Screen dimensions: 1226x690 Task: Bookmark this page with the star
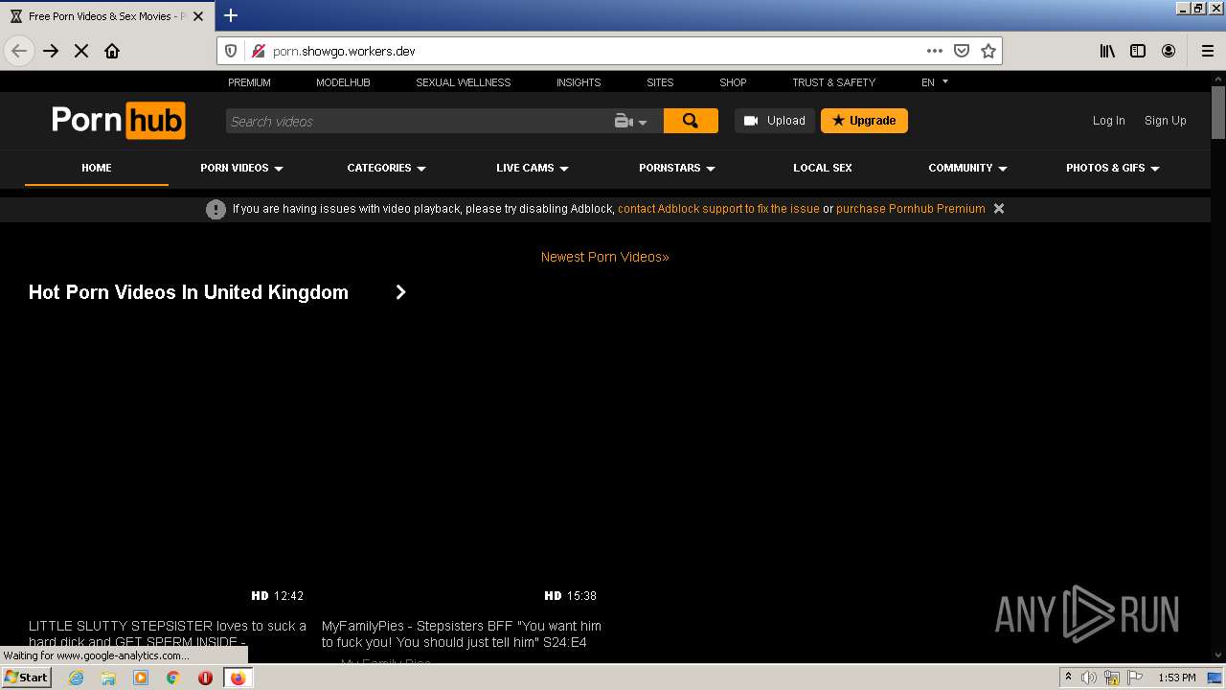pyautogui.click(x=988, y=51)
